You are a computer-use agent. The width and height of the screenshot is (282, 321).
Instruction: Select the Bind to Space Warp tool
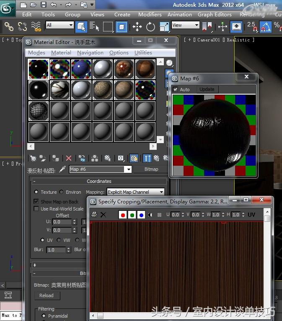coord(36,27)
